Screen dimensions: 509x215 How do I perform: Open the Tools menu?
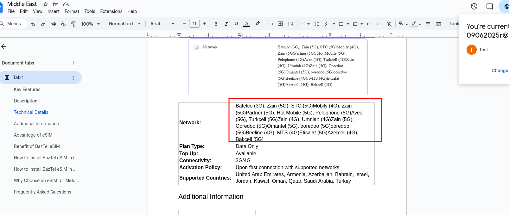90,11
